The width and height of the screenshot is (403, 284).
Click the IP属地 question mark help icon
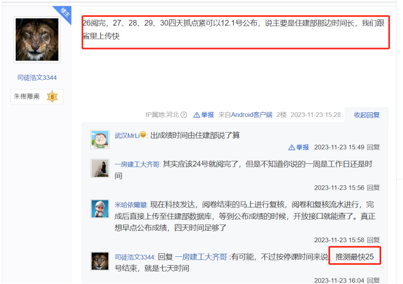(x=184, y=115)
